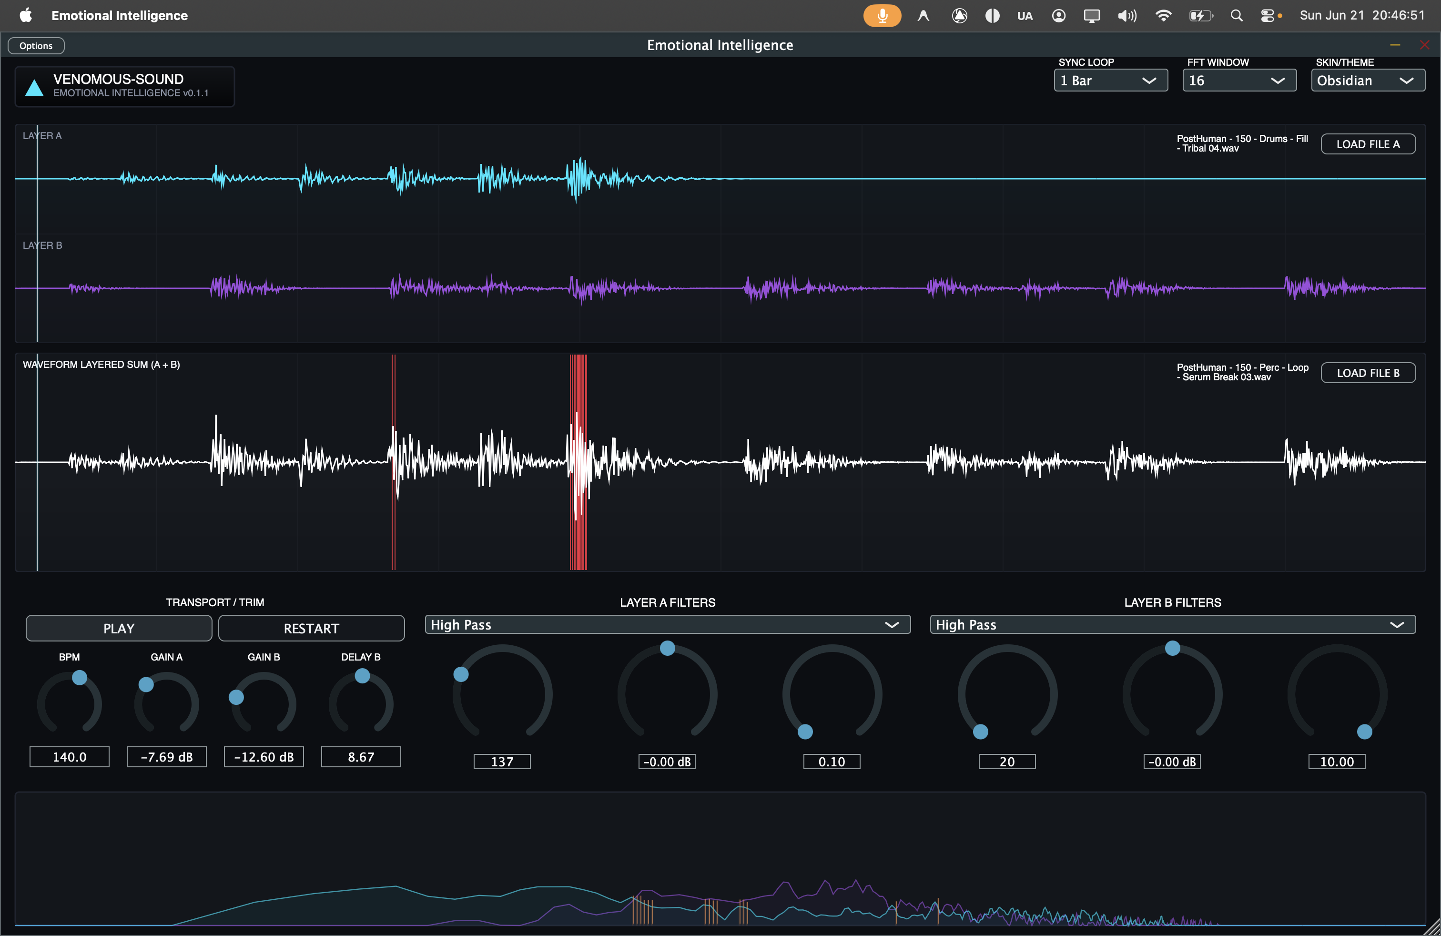Click the Delay B knob handle
Screen dimensions: 1441x936
(x=362, y=676)
